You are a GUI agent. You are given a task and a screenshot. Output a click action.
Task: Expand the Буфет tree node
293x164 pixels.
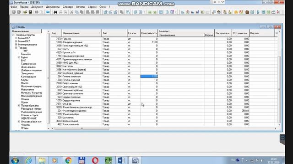coord(19,57)
